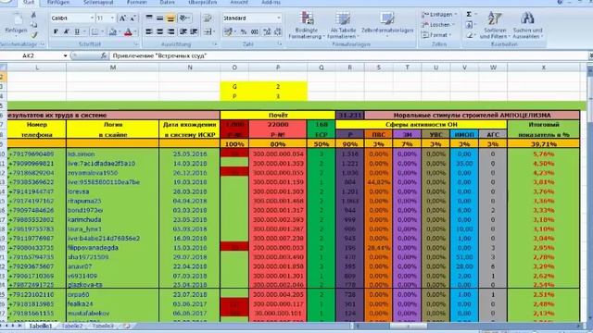Click the horizontal scrollbar thumb
Viewport: 593px width, 333px height.
(x=409, y=326)
